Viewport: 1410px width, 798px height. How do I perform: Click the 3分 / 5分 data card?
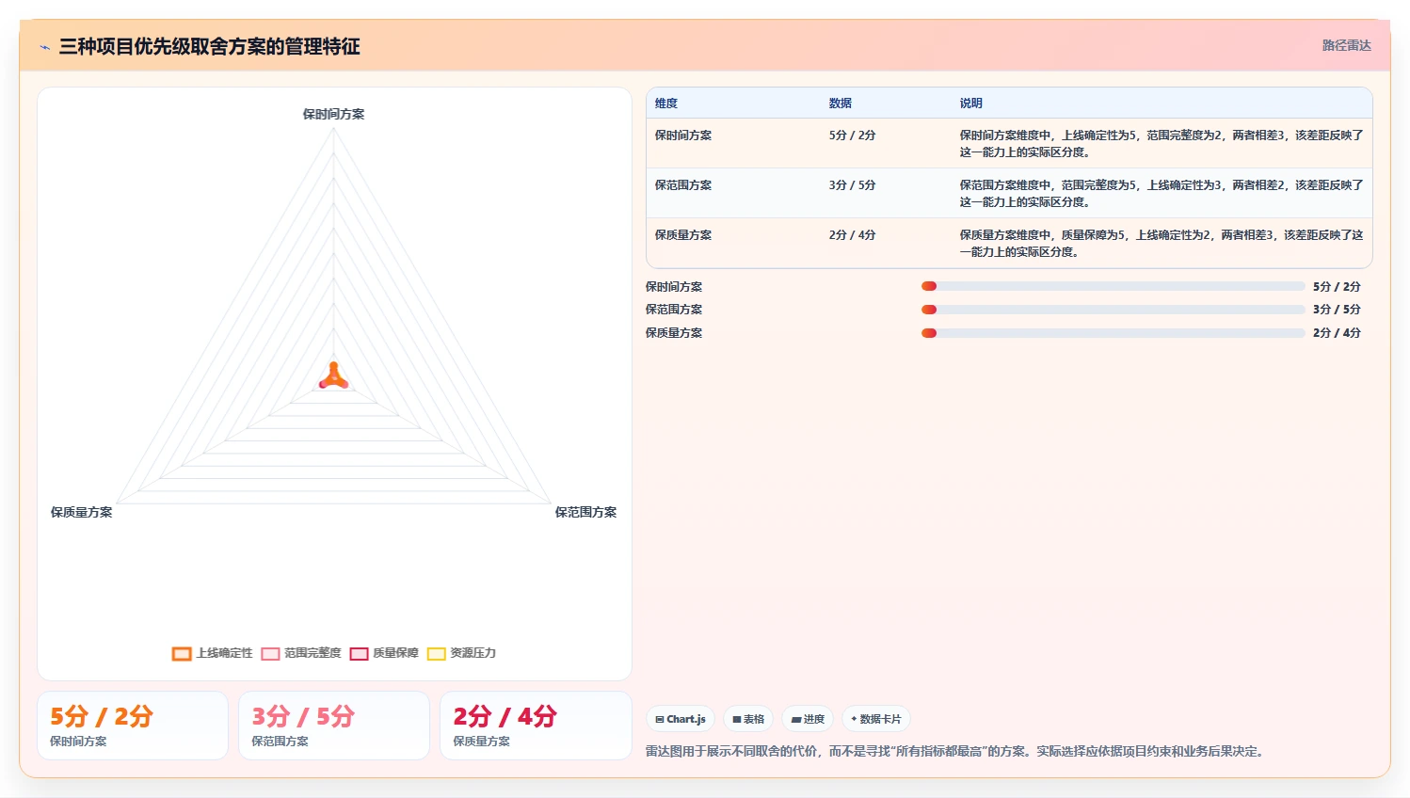(334, 726)
